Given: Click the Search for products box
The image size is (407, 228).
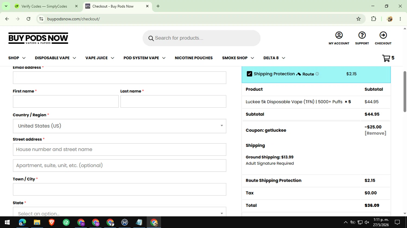Looking at the screenshot, I should pos(201,38).
